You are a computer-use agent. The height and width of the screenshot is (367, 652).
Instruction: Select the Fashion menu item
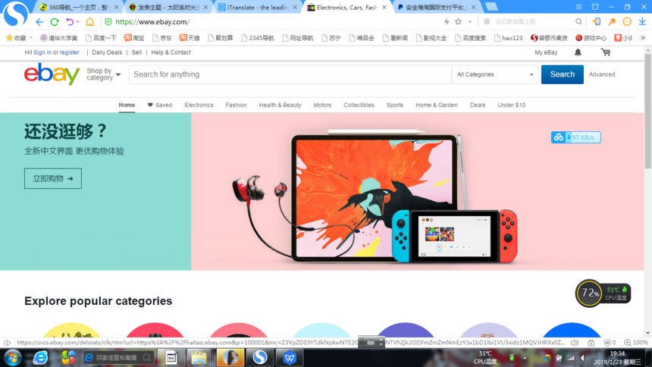(237, 105)
